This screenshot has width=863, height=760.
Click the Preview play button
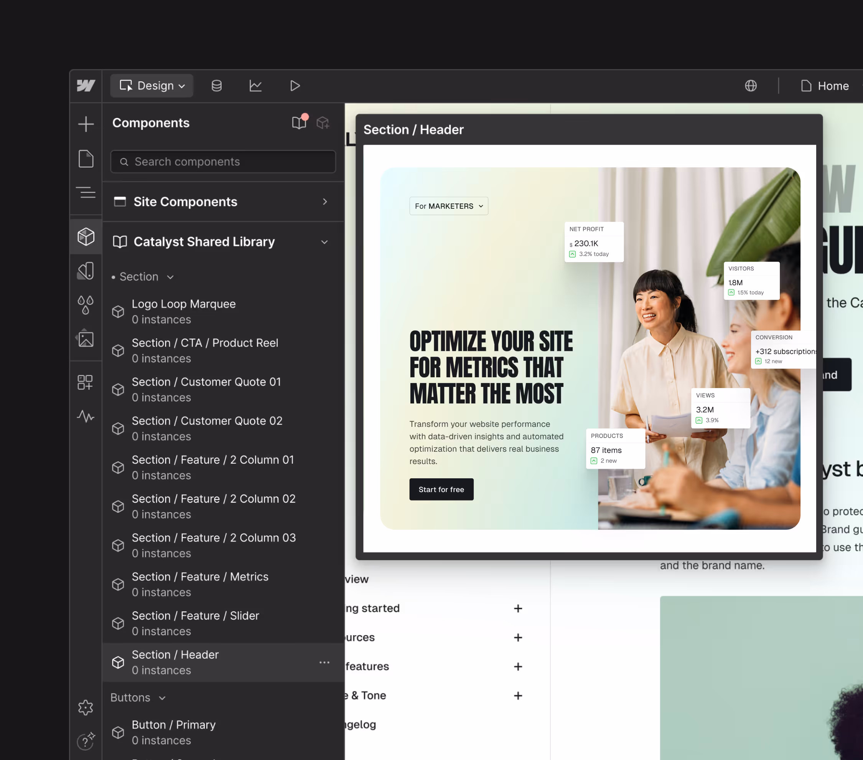[295, 86]
